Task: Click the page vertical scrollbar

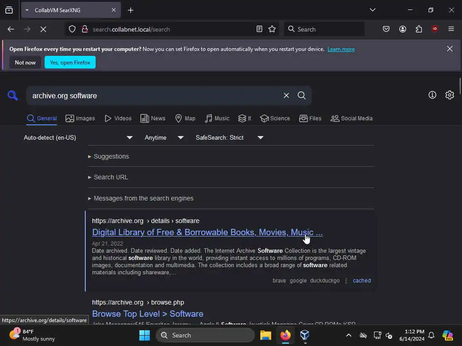Action: point(460,86)
